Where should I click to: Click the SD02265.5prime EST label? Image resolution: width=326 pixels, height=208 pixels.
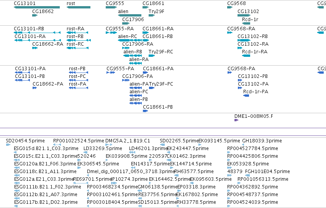coord(179,141)
